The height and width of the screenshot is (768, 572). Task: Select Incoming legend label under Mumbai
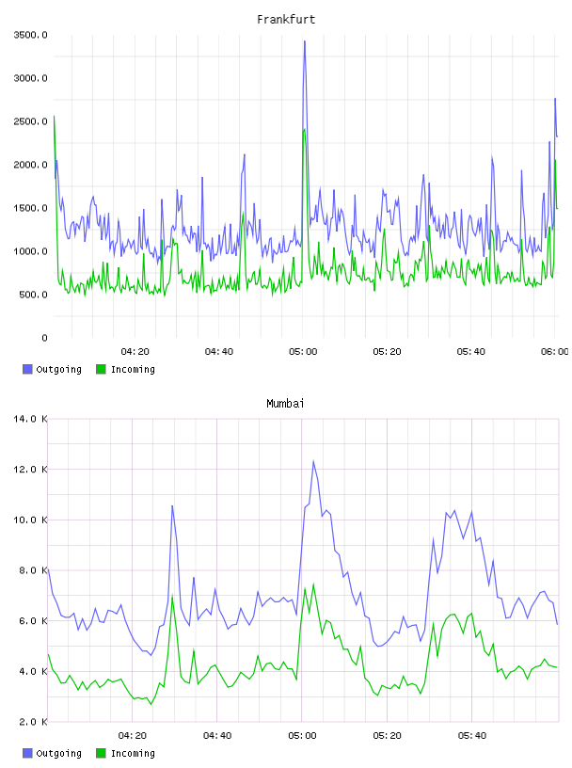click(x=133, y=754)
